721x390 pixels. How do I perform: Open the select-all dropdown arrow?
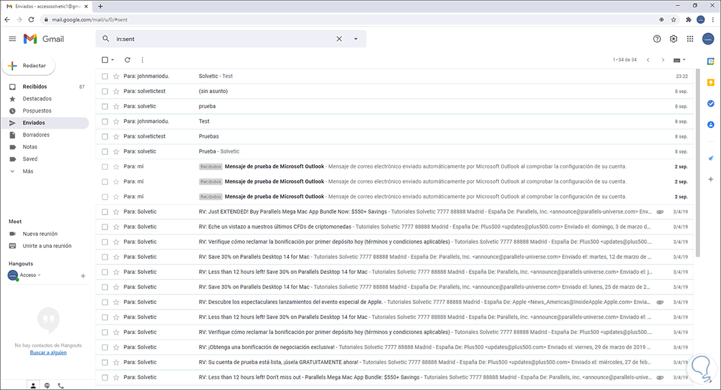(x=112, y=60)
